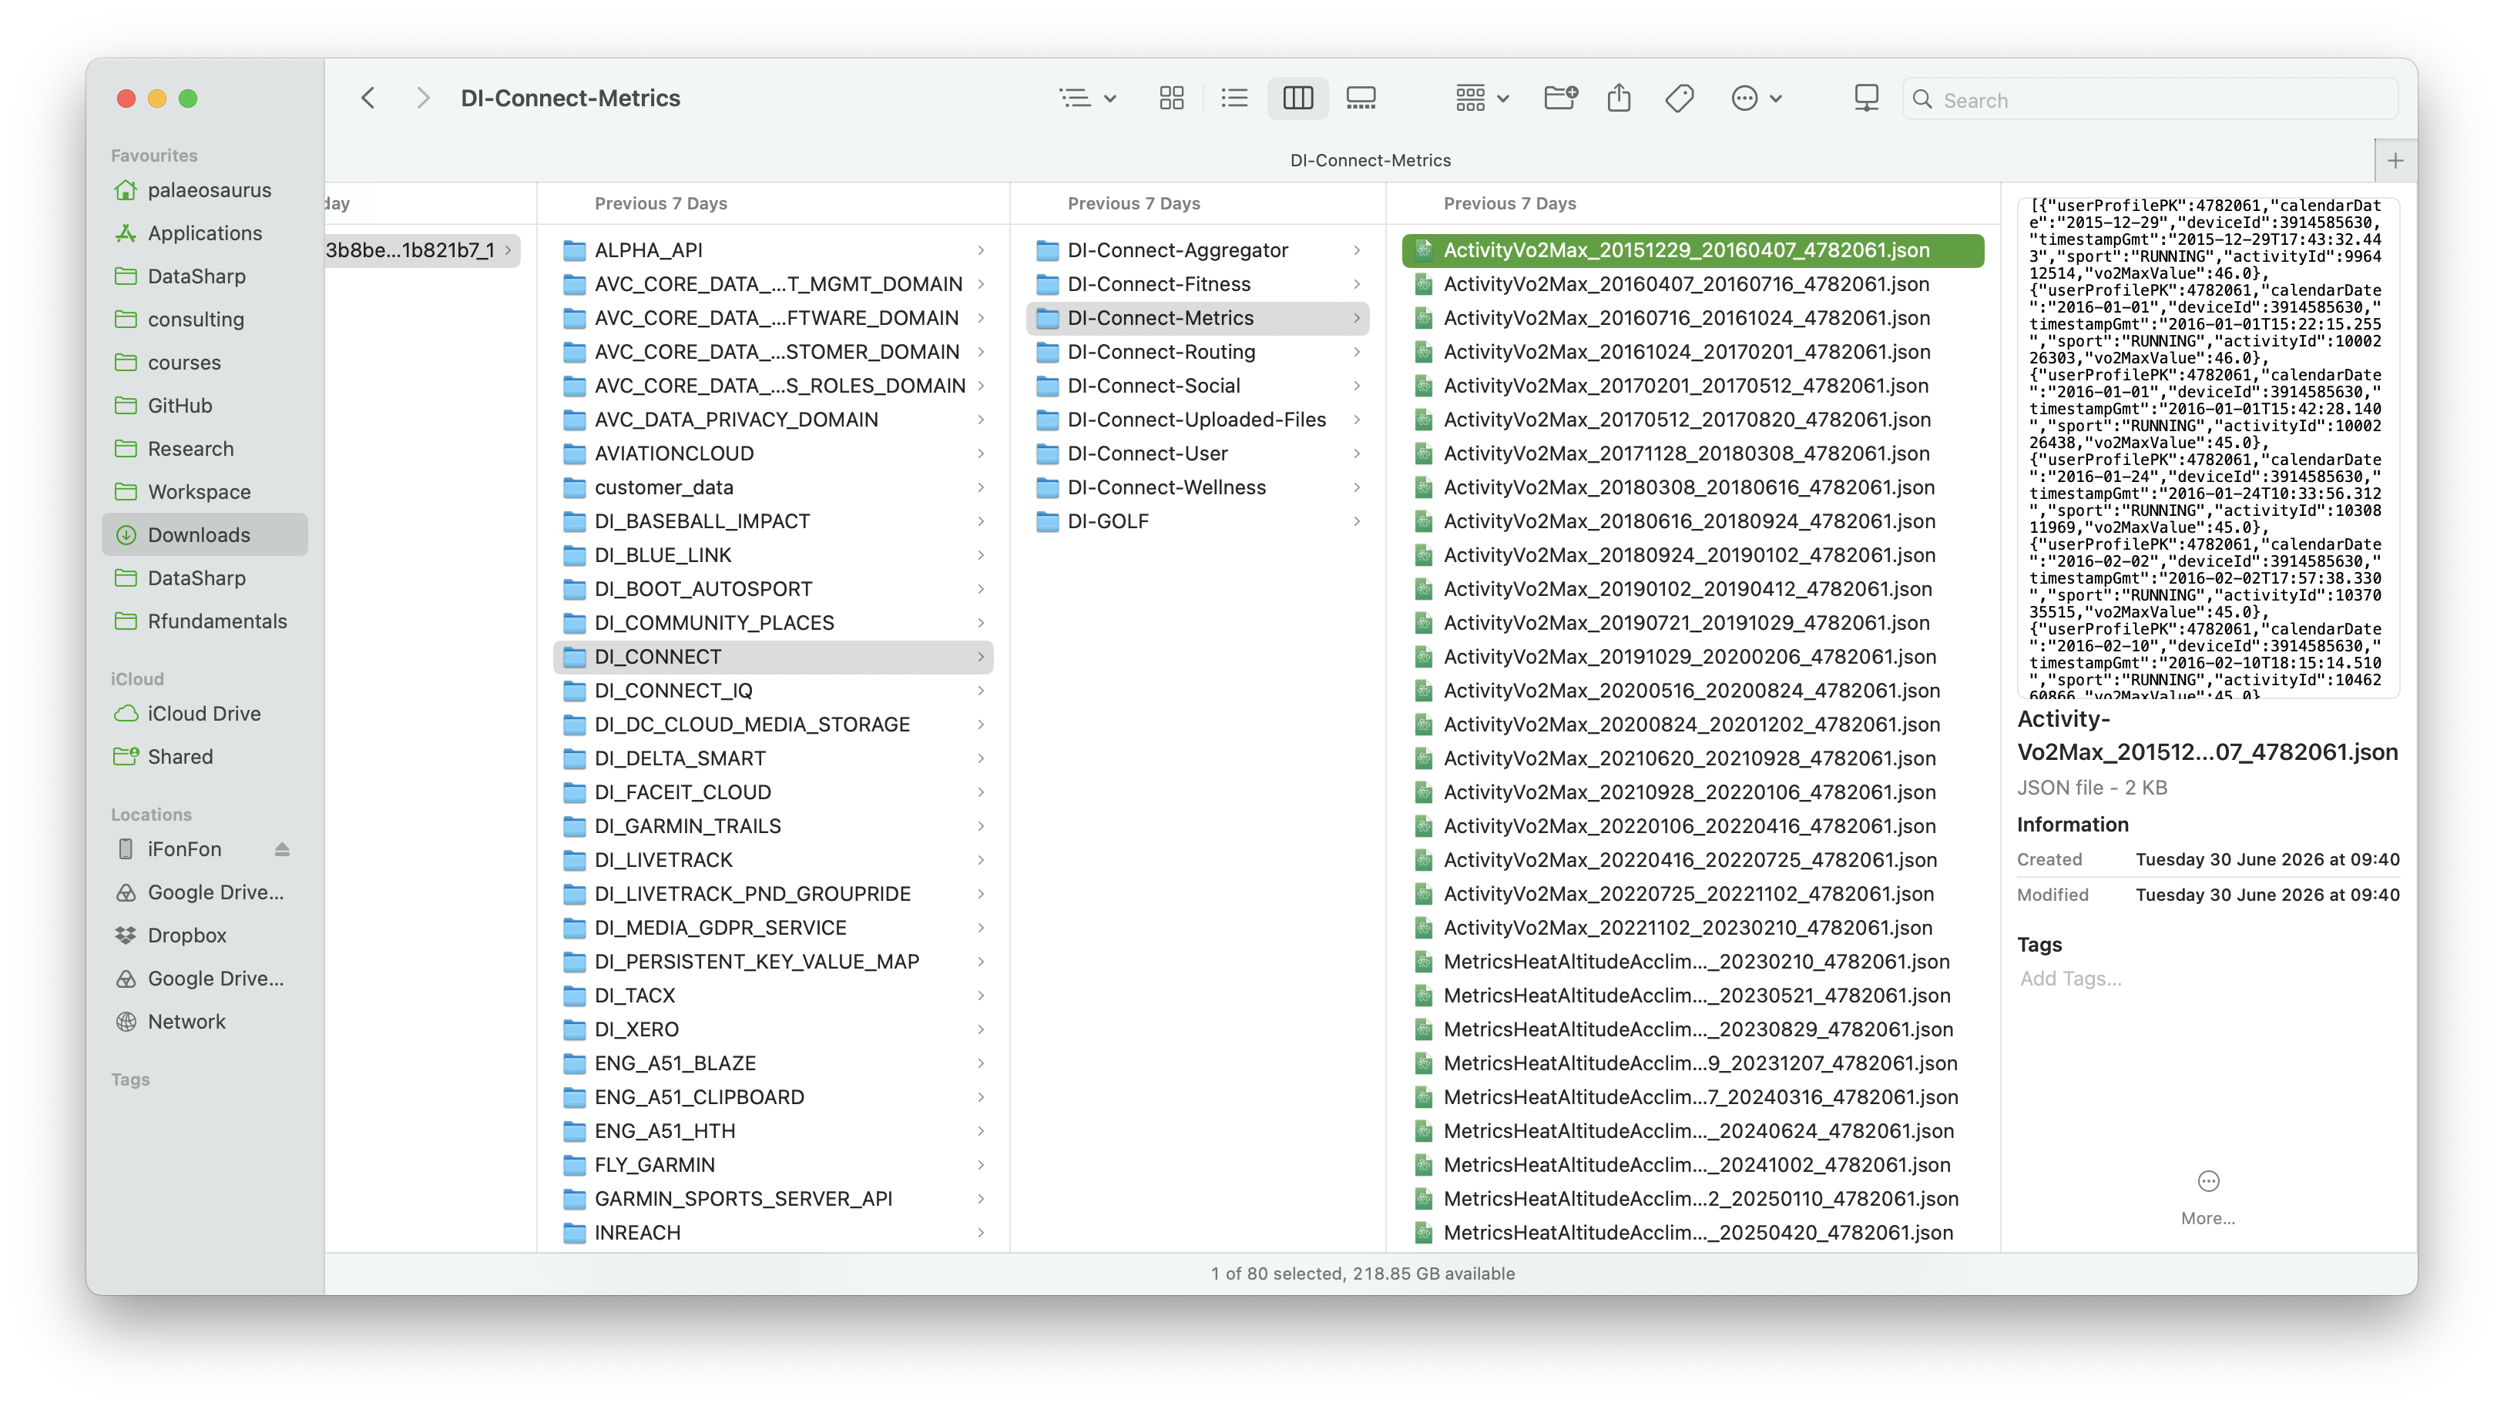The image size is (2504, 1409).
Task: Open the Group By dropdown
Action: tap(1482, 98)
